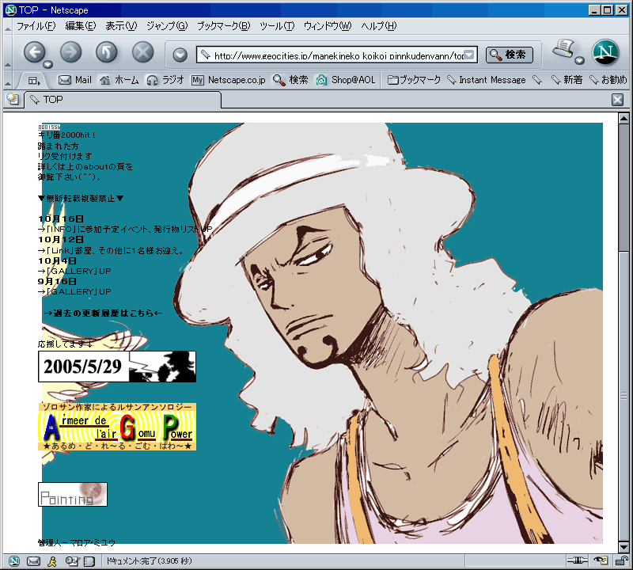Click the Netscape icon in the title bar
633x570 pixels.
[x=10, y=10]
